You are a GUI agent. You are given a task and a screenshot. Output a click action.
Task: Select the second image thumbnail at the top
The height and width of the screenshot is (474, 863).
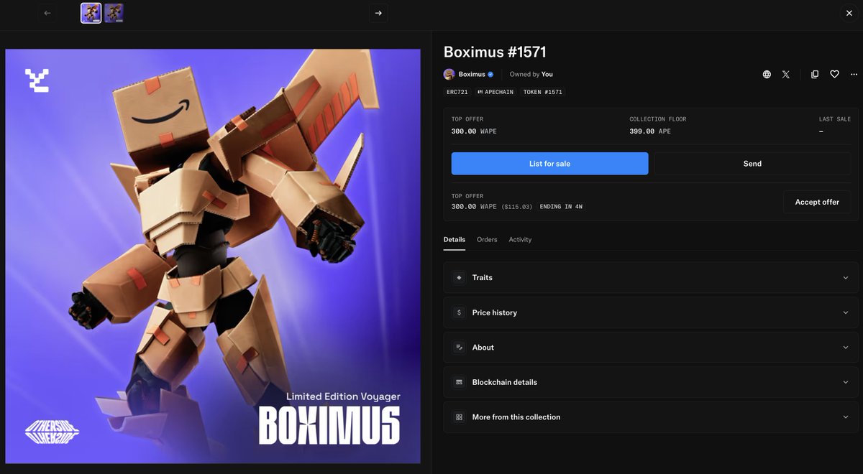(x=114, y=13)
